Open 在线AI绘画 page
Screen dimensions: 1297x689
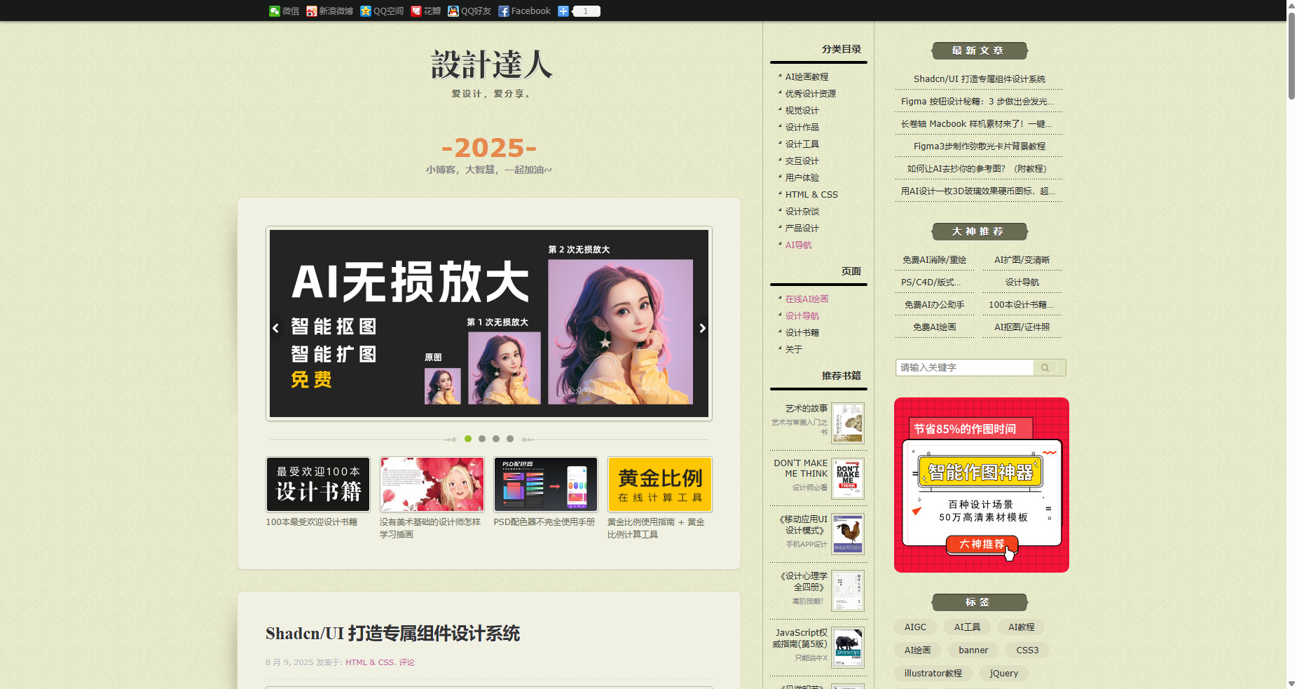pyautogui.click(x=807, y=299)
